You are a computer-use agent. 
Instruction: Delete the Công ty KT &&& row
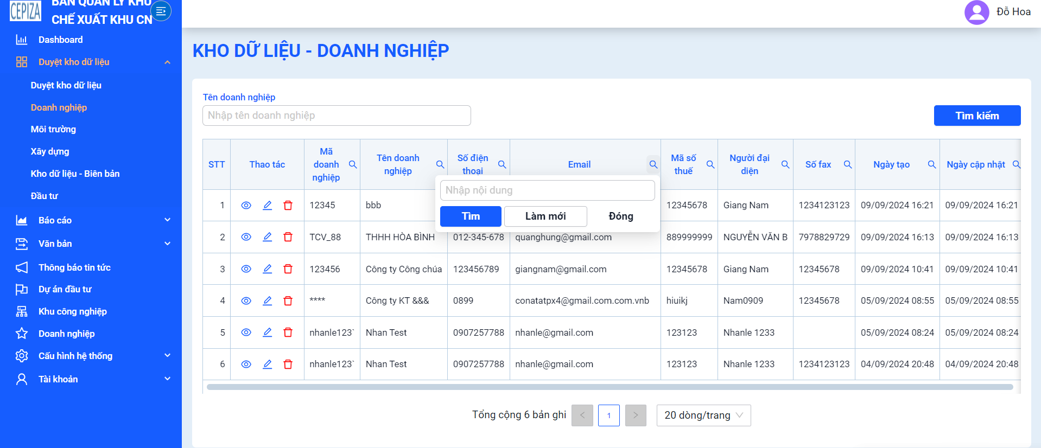click(x=288, y=300)
